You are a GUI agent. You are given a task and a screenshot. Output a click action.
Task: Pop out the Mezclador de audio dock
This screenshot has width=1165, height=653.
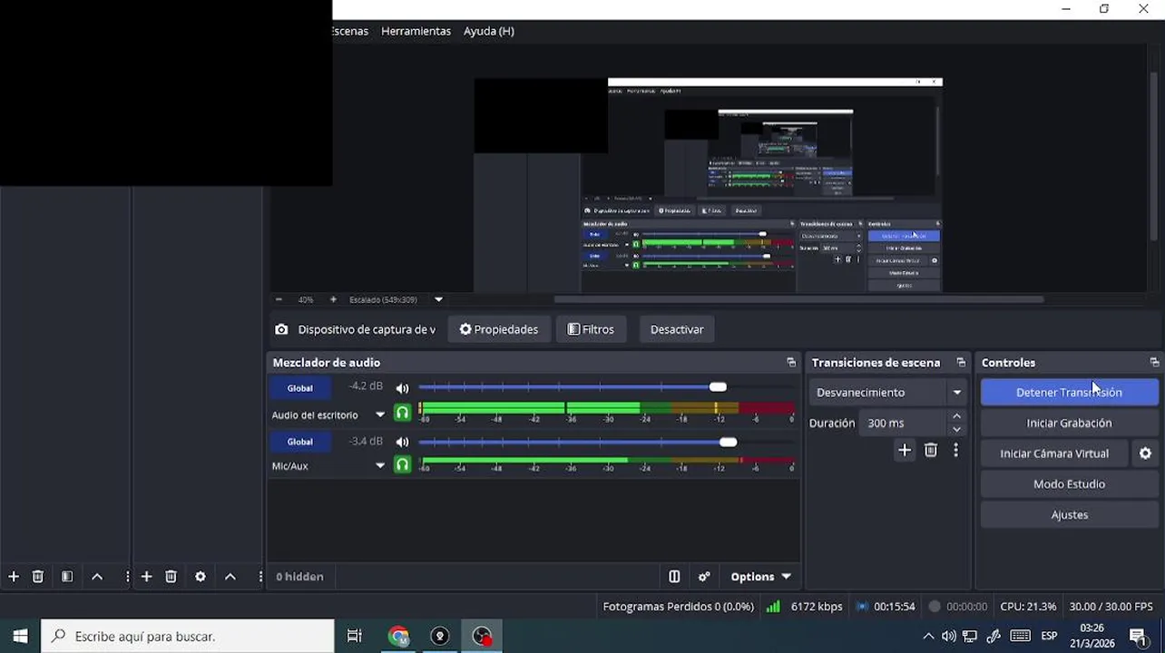click(791, 363)
